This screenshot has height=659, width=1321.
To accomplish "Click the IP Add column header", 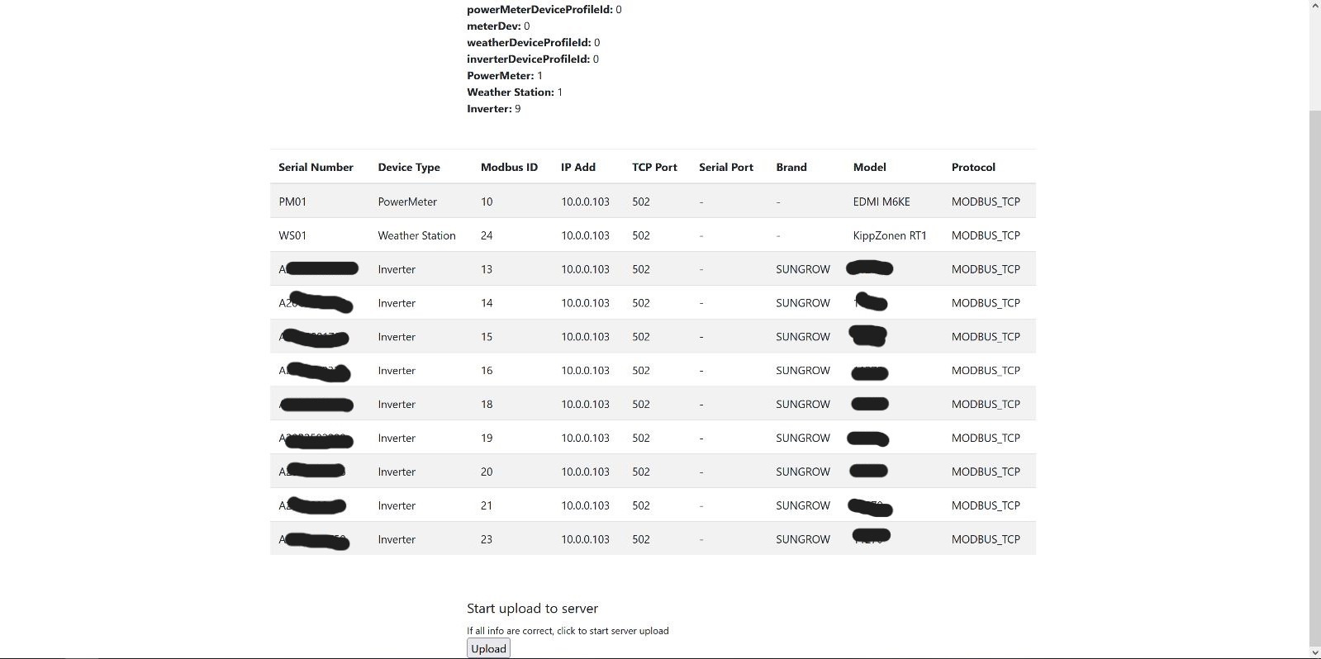I will point(578,167).
